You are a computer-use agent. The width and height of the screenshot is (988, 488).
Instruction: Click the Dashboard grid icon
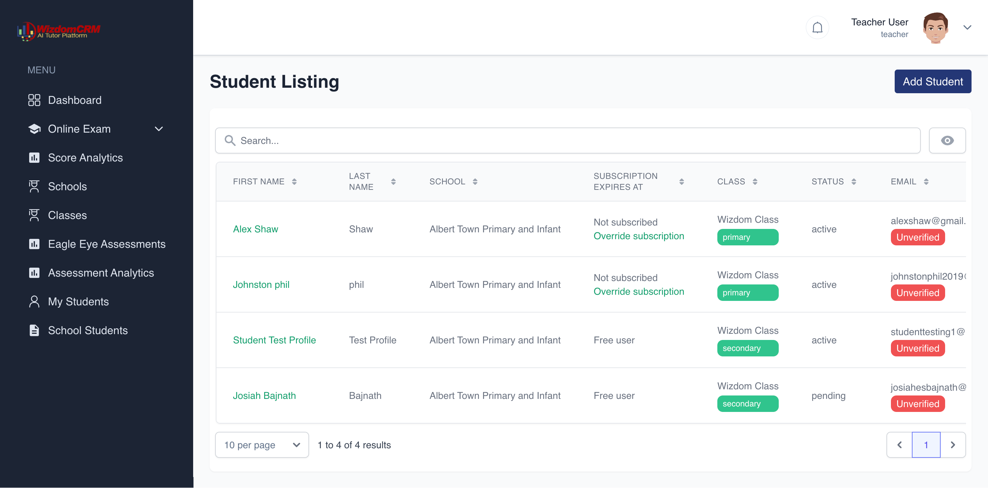tap(34, 100)
